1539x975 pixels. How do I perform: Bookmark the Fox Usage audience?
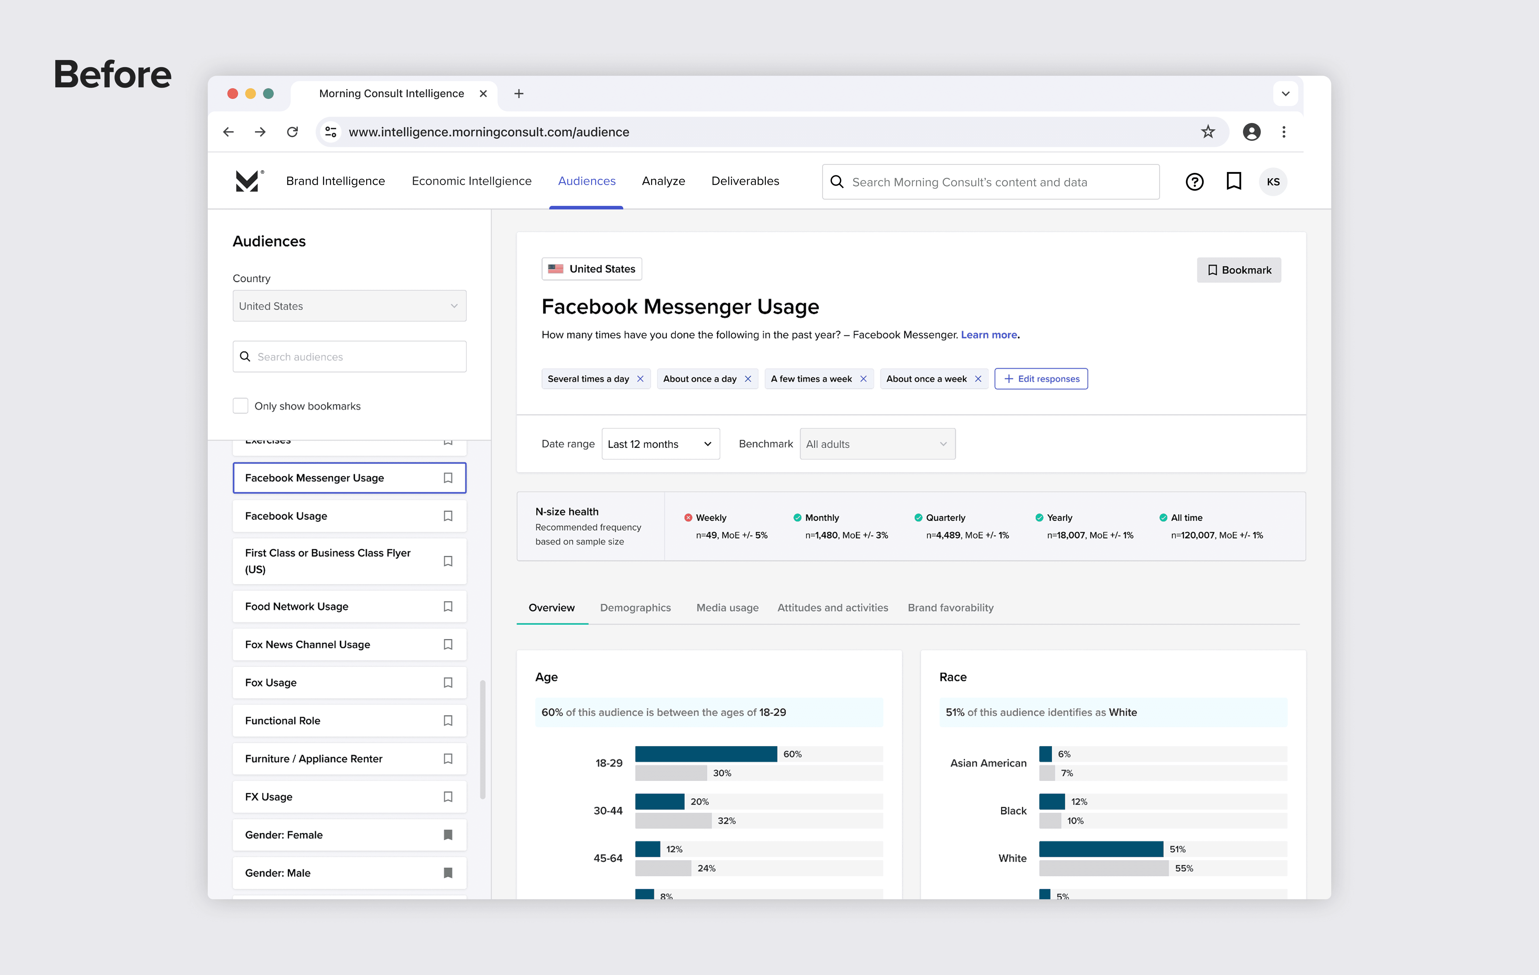point(448,682)
